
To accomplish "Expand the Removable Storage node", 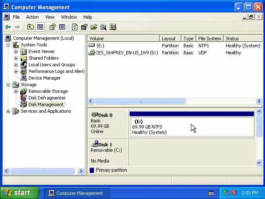I will (16, 91).
